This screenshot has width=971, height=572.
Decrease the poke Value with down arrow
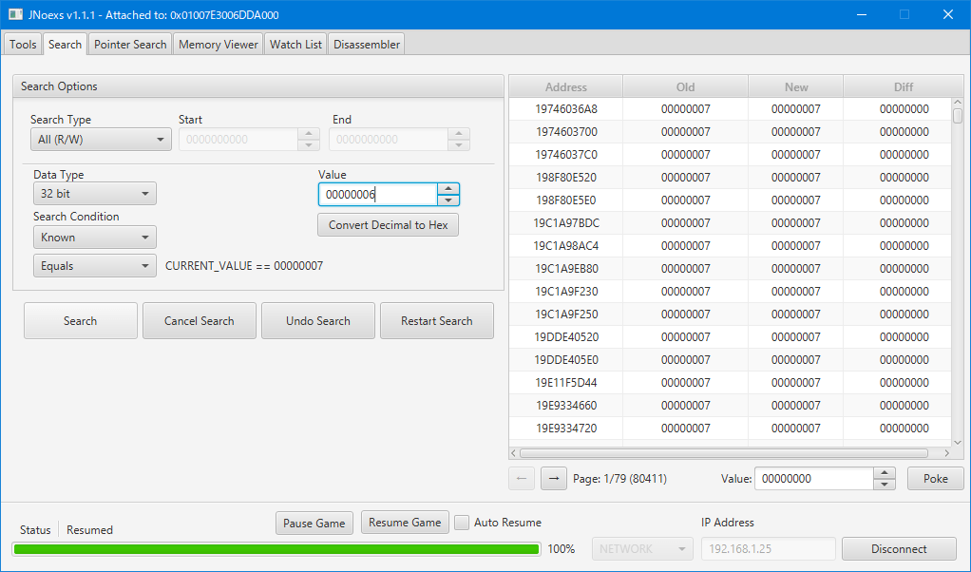[885, 484]
